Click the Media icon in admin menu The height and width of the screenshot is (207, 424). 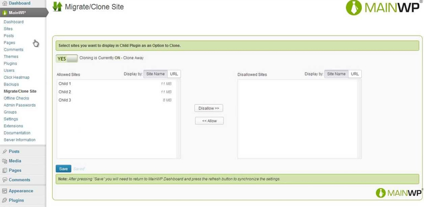[4, 161]
